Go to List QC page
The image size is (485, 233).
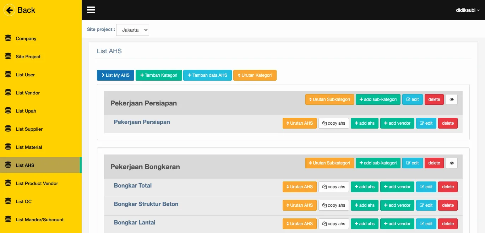[x=41, y=201]
